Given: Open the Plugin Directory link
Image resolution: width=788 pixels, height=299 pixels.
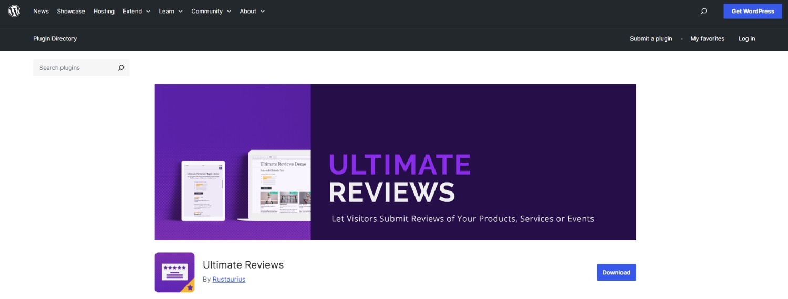Looking at the screenshot, I should [x=55, y=38].
